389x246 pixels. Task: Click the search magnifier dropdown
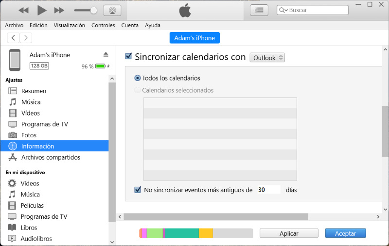coord(283,10)
